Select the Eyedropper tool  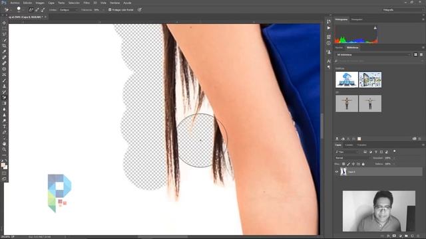pyautogui.click(x=4, y=52)
